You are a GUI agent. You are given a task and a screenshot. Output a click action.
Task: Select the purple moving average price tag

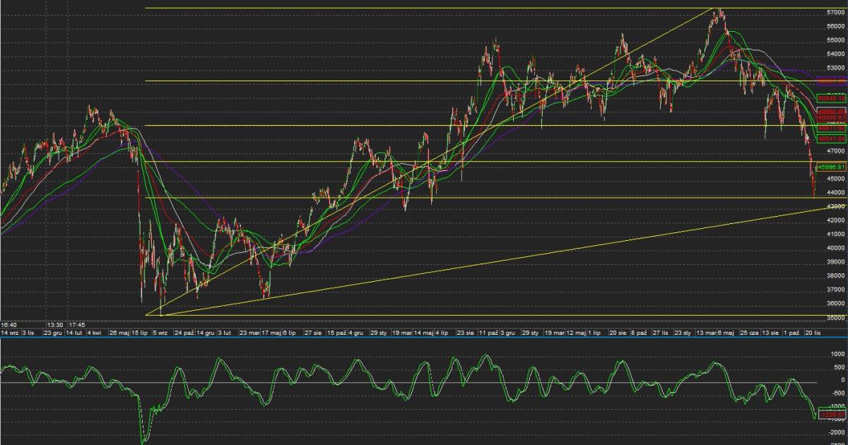pos(831,81)
